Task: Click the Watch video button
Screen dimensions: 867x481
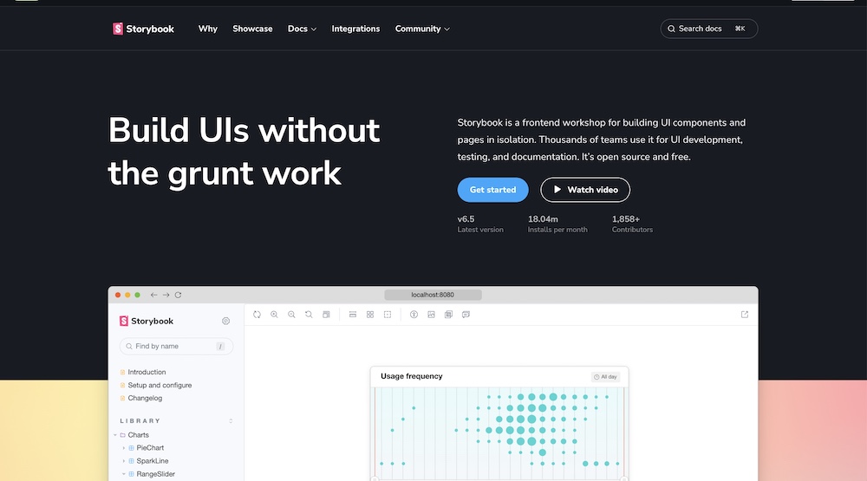Action: point(585,190)
